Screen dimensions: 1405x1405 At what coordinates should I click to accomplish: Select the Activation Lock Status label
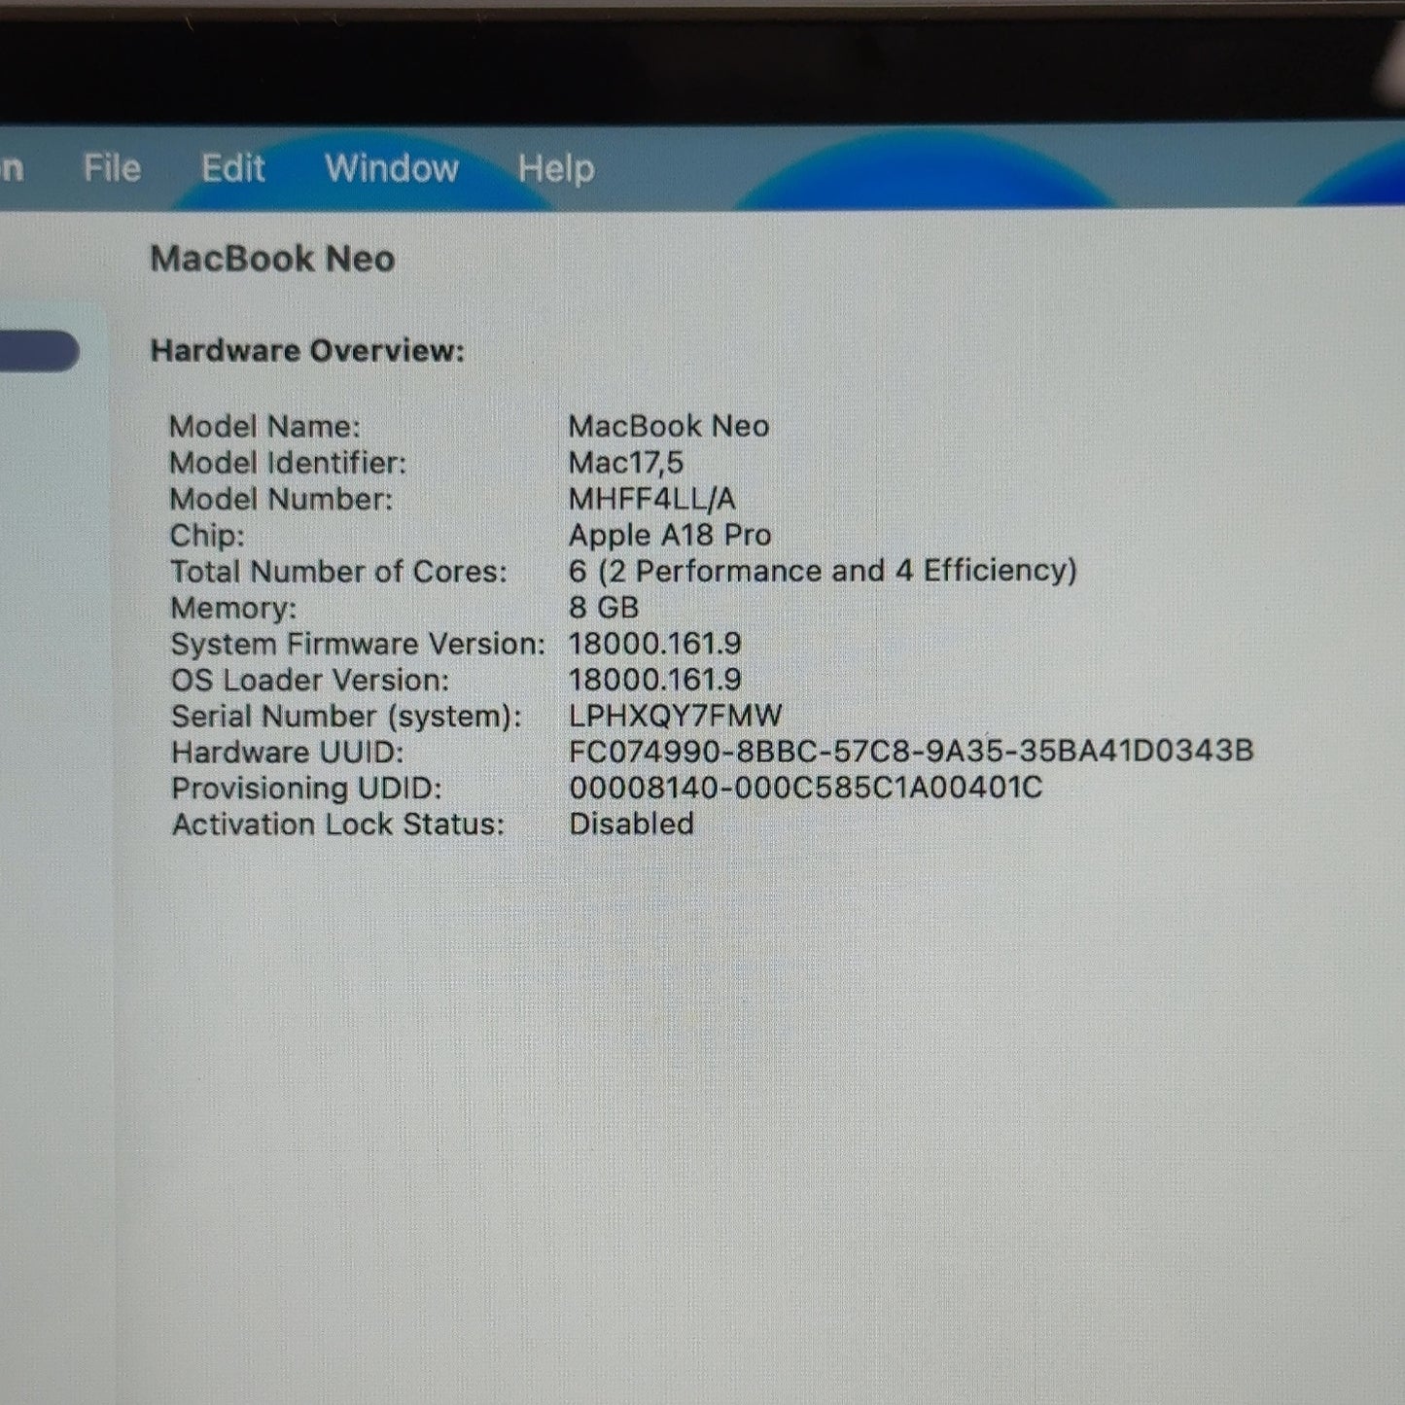coord(338,825)
